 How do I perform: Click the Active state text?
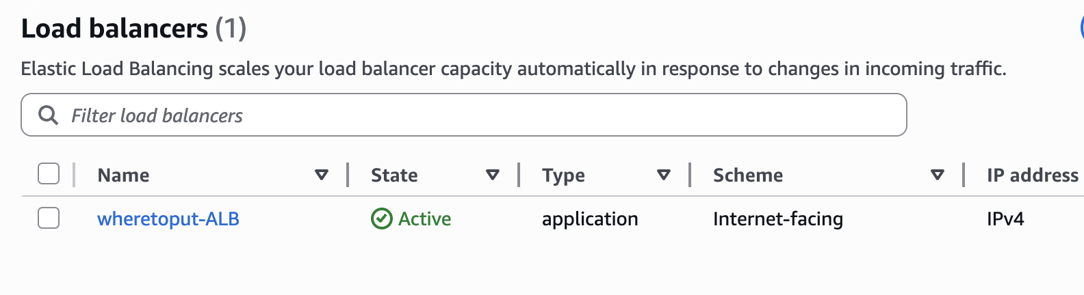pos(425,219)
